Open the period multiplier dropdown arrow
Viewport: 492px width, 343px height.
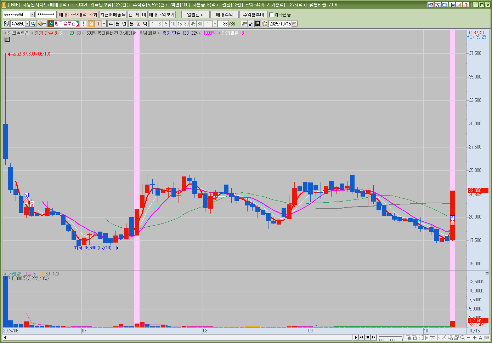(104, 24)
